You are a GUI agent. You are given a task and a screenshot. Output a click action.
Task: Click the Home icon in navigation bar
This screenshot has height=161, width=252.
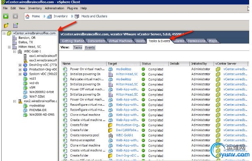(x=27, y=17)
